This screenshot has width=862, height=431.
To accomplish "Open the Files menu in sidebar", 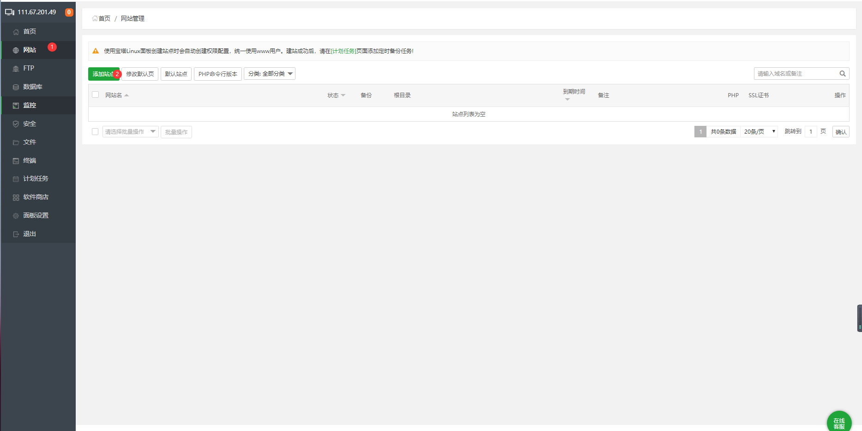I will tap(30, 142).
